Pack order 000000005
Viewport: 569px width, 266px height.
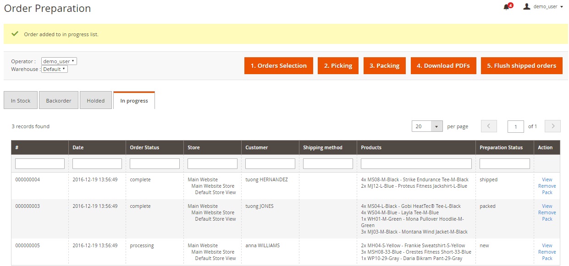pyautogui.click(x=547, y=258)
